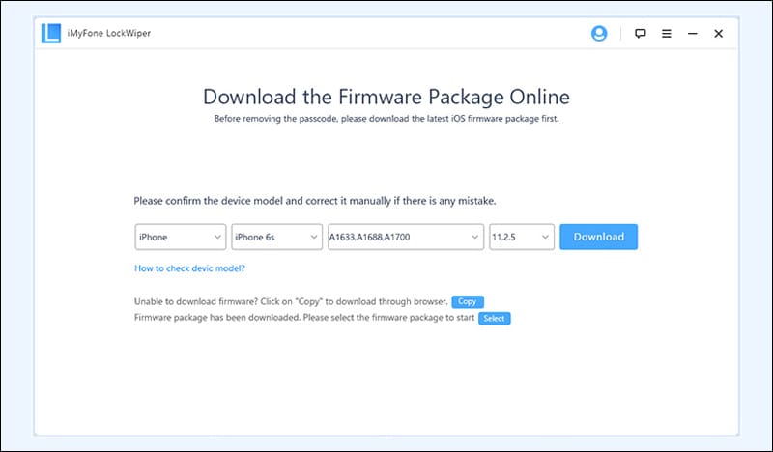
Task: Click the Unable to download firmware text
Action: pyautogui.click(x=291, y=301)
